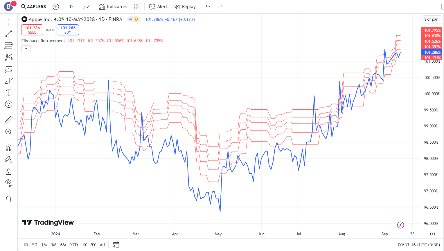The height and width of the screenshot is (251, 444).
Task: Open the D interval selector
Action: (x=71, y=7)
